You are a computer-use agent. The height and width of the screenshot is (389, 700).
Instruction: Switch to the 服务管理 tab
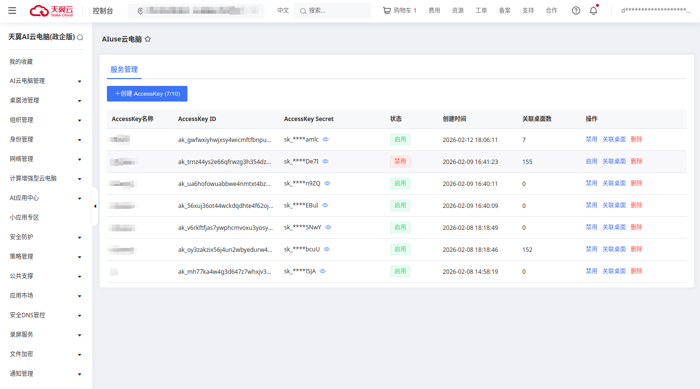tap(124, 70)
